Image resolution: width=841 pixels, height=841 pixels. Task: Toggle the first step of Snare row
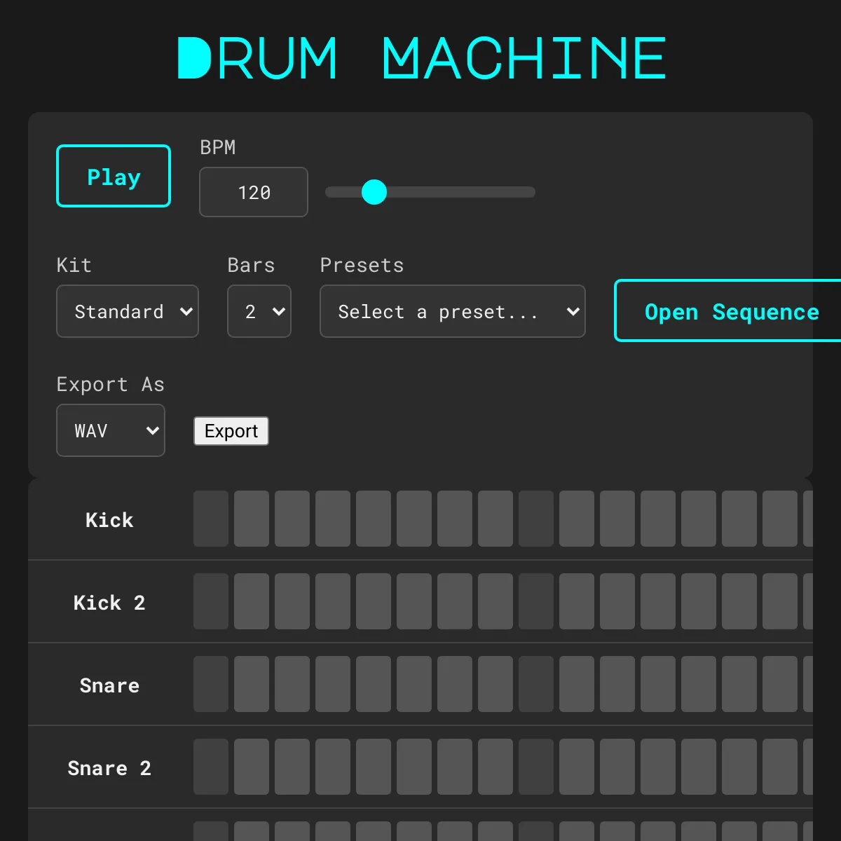211,684
